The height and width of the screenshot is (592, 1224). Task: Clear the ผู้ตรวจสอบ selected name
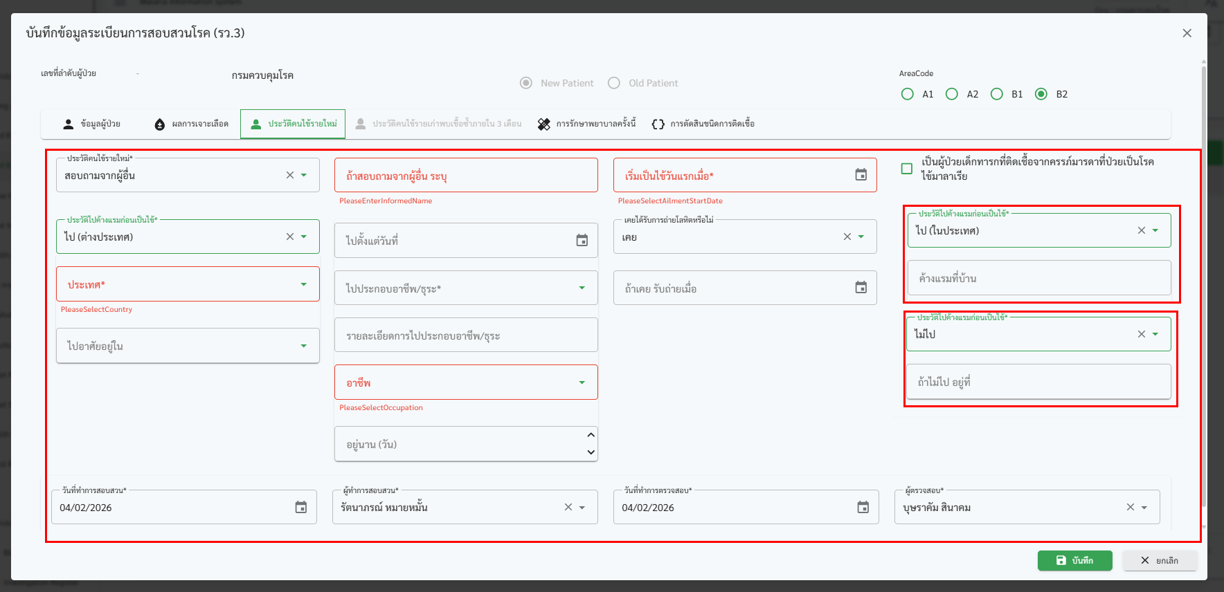(x=1130, y=508)
